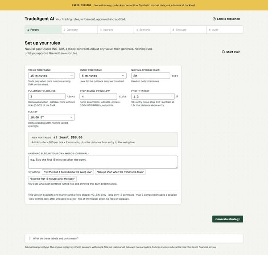
Task: Click the Pullback Tolerance ticks field
Action: point(47,97)
